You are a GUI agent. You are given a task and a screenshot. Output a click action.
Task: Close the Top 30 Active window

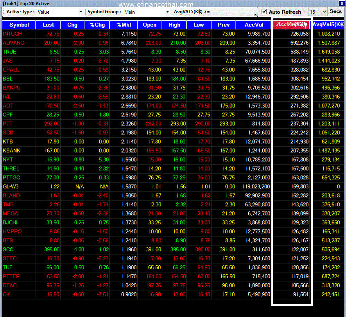tap(342, 3)
